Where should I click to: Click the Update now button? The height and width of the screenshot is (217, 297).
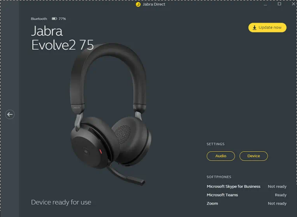[x=267, y=28]
